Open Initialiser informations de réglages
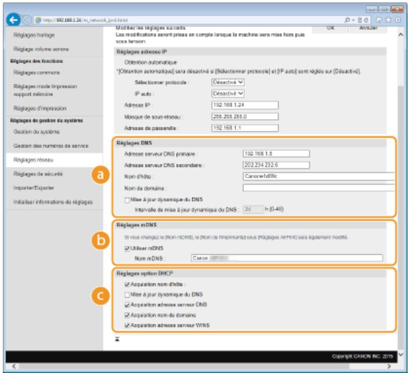This screenshot has height=373, width=408. click(x=53, y=202)
